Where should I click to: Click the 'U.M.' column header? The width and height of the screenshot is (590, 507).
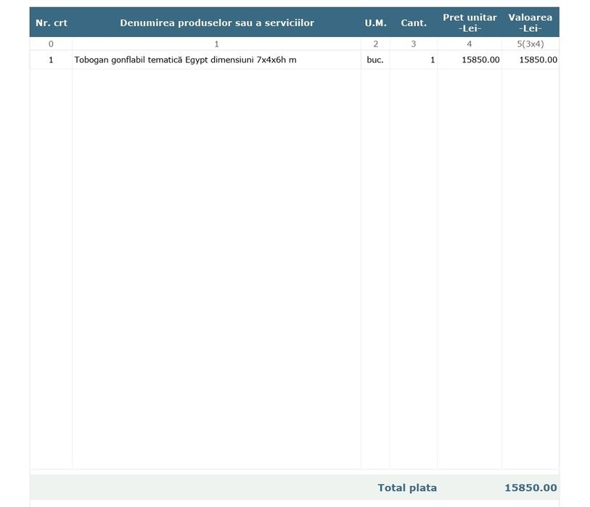point(375,23)
